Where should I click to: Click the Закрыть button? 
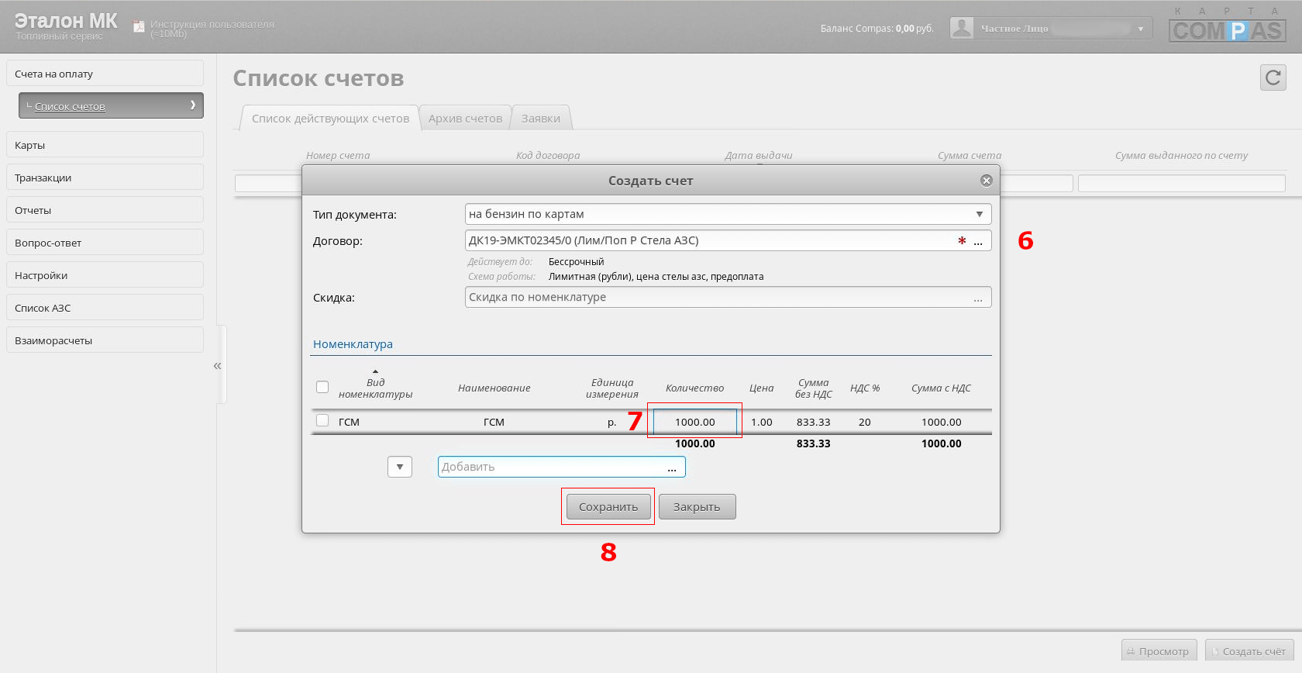coord(697,506)
